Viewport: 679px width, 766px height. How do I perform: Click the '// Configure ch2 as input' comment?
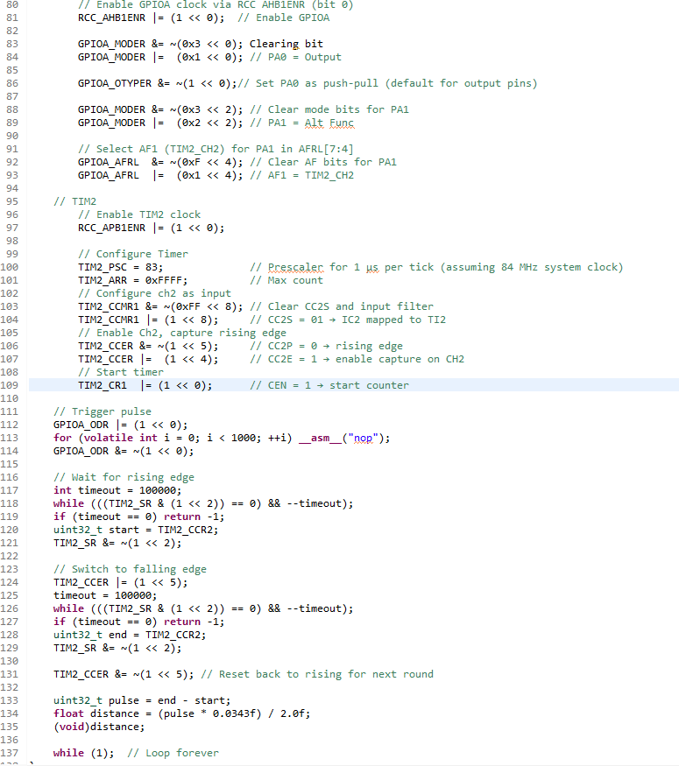(154, 293)
